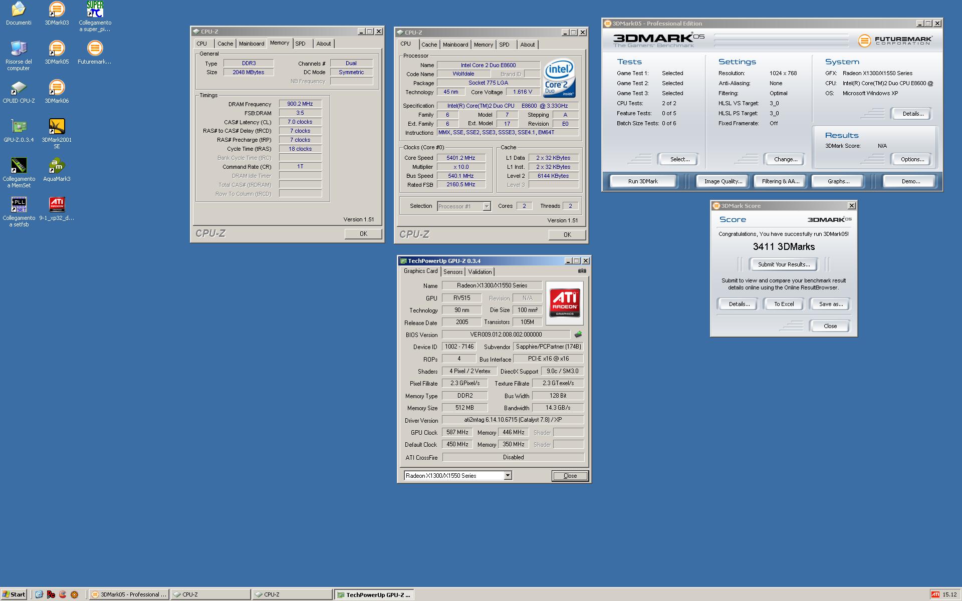Open the Cache tab in memory CPU-Z window

click(225, 44)
